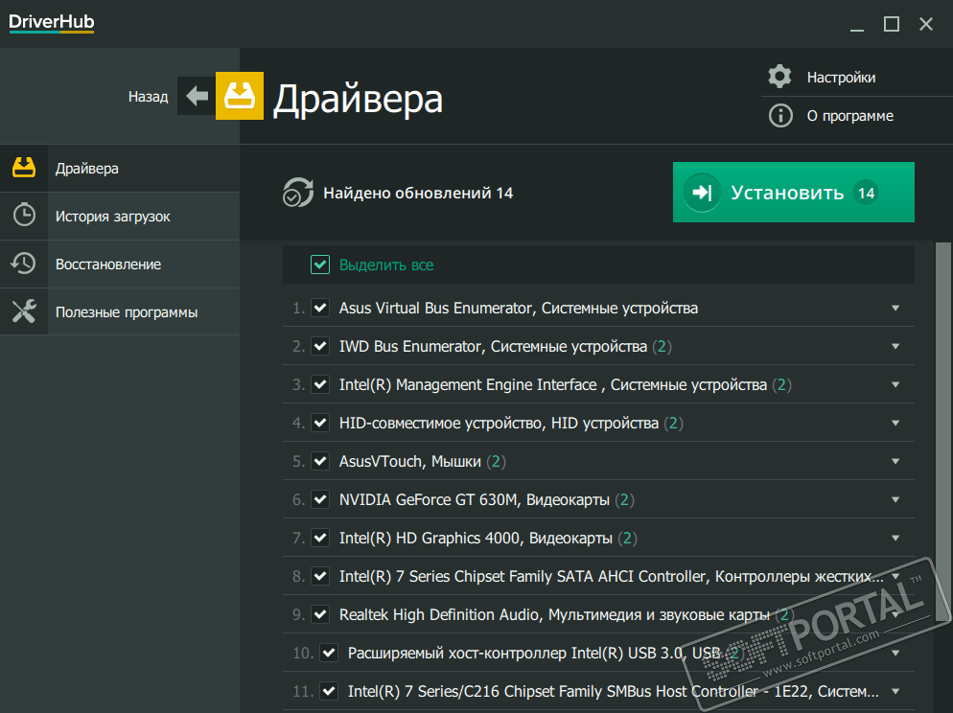953x713 pixels.
Task: Expand NVIDIA GeForce GT 630M arrow
Action: click(x=895, y=499)
